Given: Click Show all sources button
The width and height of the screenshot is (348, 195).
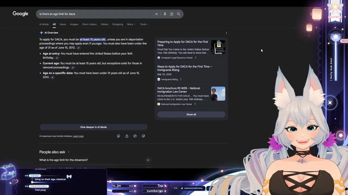Looking at the screenshot, I should tap(191, 115).
